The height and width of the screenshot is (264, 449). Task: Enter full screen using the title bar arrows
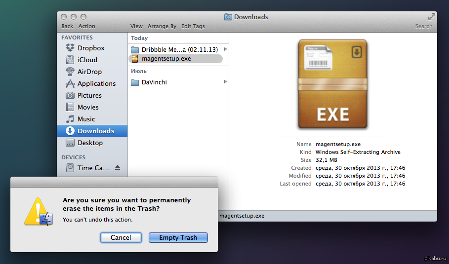(431, 17)
